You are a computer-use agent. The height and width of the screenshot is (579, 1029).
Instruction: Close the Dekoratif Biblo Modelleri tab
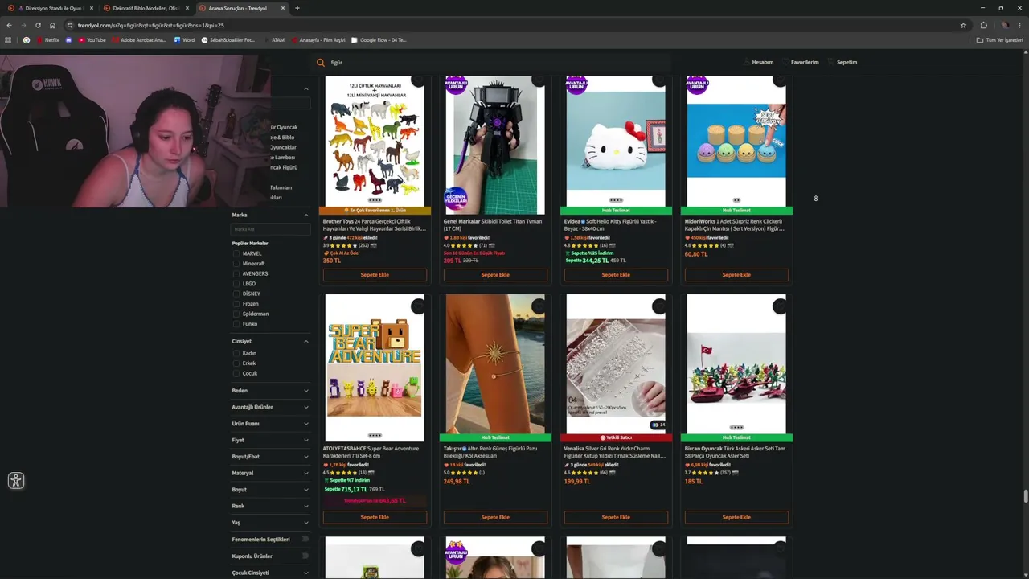[187, 8]
